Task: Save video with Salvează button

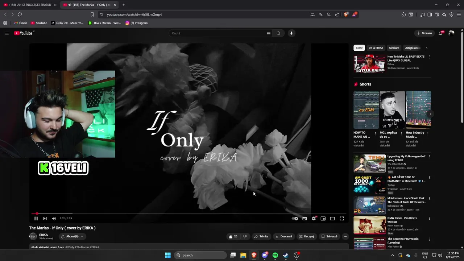Action: [329, 236]
